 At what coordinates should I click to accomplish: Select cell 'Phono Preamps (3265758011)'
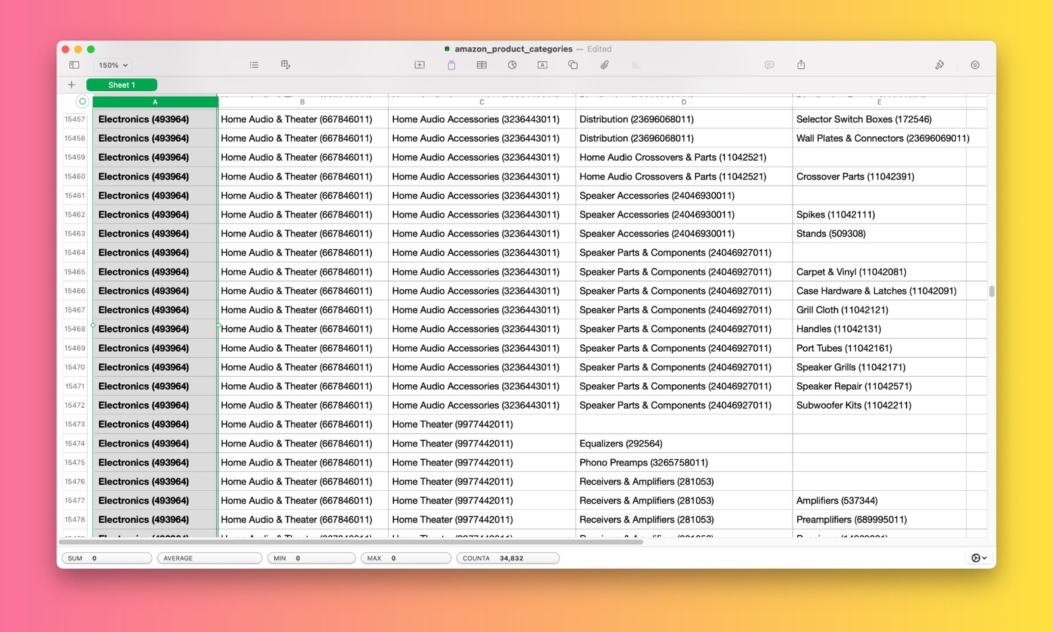pyautogui.click(x=684, y=463)
